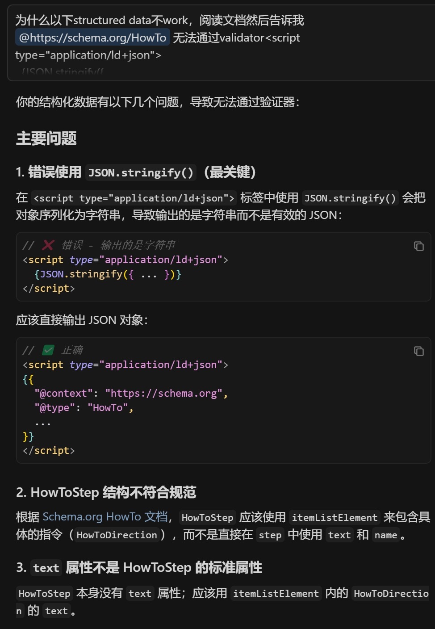Image resolution: width=435 pixels, height=629 pixels.
Task: Click the heading 2. HowToStep 结构不符合规范
Action: coord(106,492)
